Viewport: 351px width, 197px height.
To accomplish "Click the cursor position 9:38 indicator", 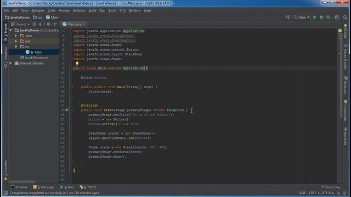I will (302, 193).
